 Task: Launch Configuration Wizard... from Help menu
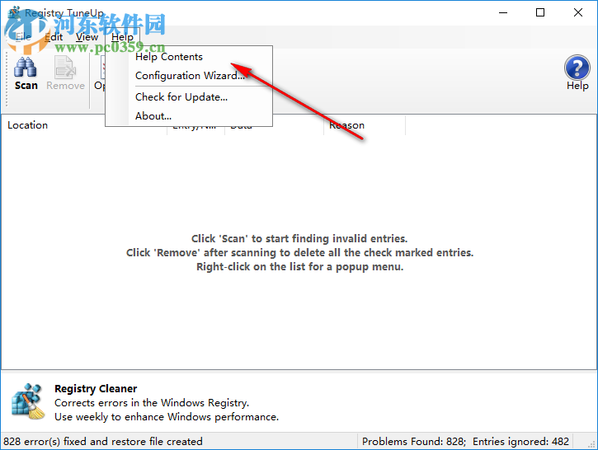190,76
